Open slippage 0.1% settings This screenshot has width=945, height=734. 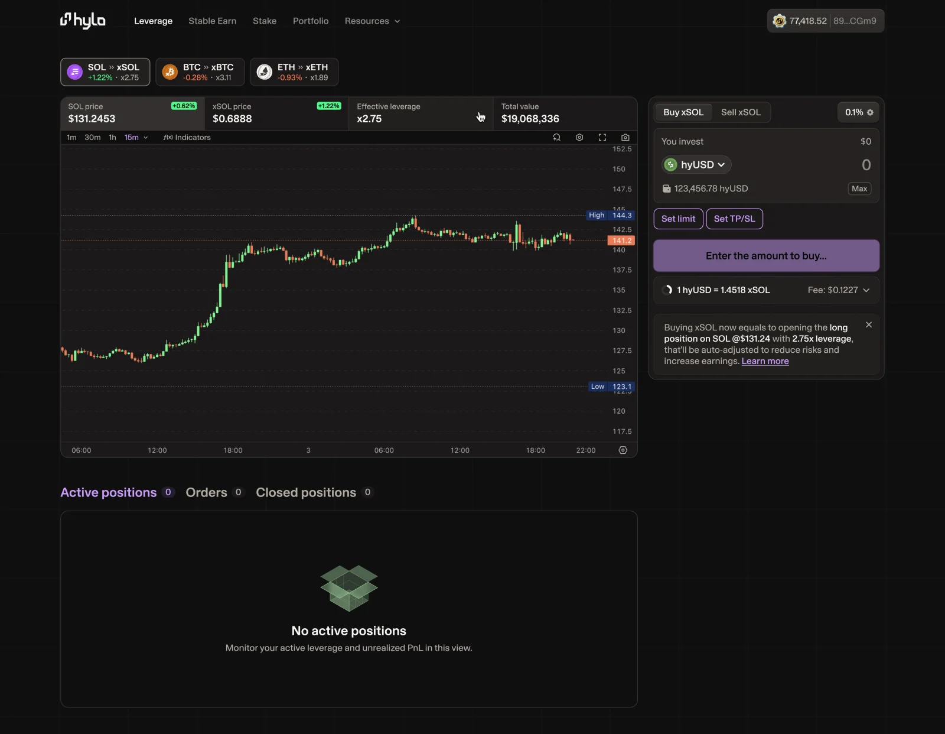(858, 112)
